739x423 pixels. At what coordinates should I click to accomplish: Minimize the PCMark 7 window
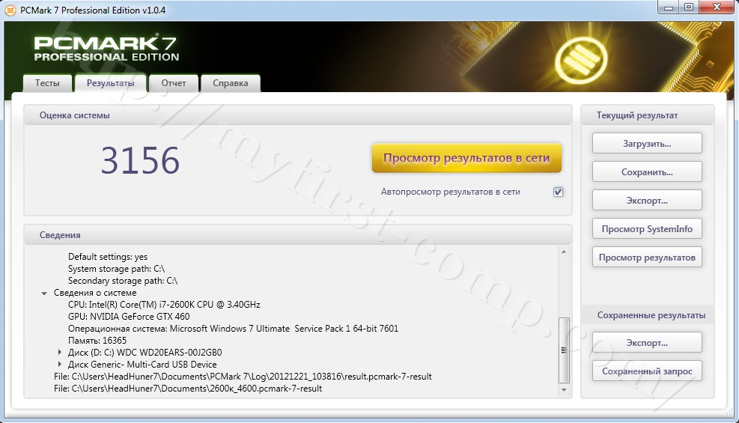pyautogui.click(x=669, y=7)
